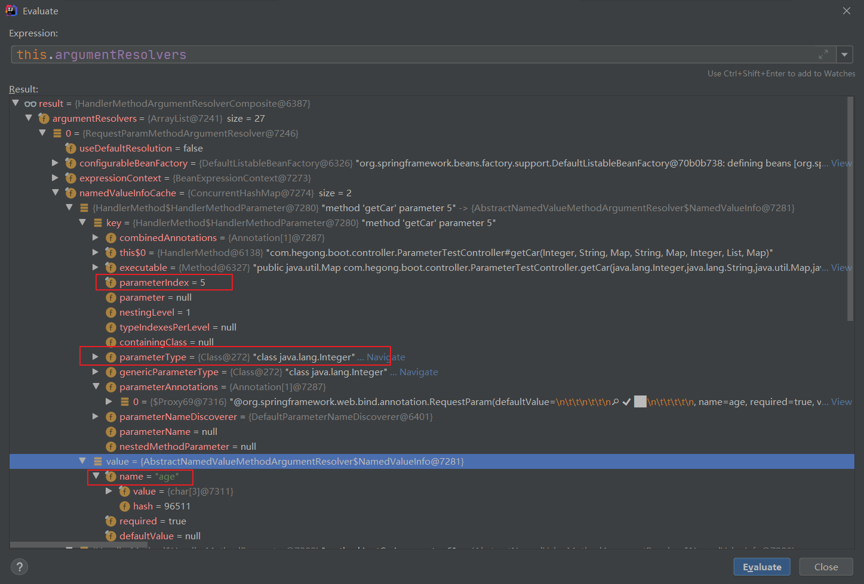Click the vertical scrollbar of results tree

click(850, 209)
